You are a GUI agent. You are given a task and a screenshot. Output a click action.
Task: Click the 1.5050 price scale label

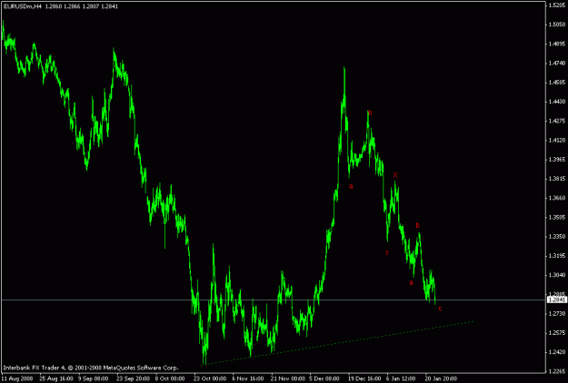coord(556,25)
